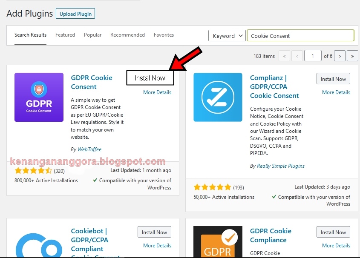The width and height of the screenshot is (360, 258).
Task: Click the compatibility checkmark for Complianz
Action: 274,197
